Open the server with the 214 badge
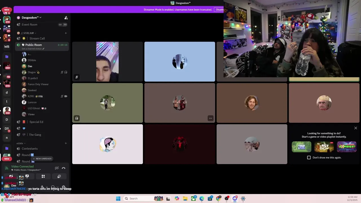The image size is (361, 203). [7, 20]
